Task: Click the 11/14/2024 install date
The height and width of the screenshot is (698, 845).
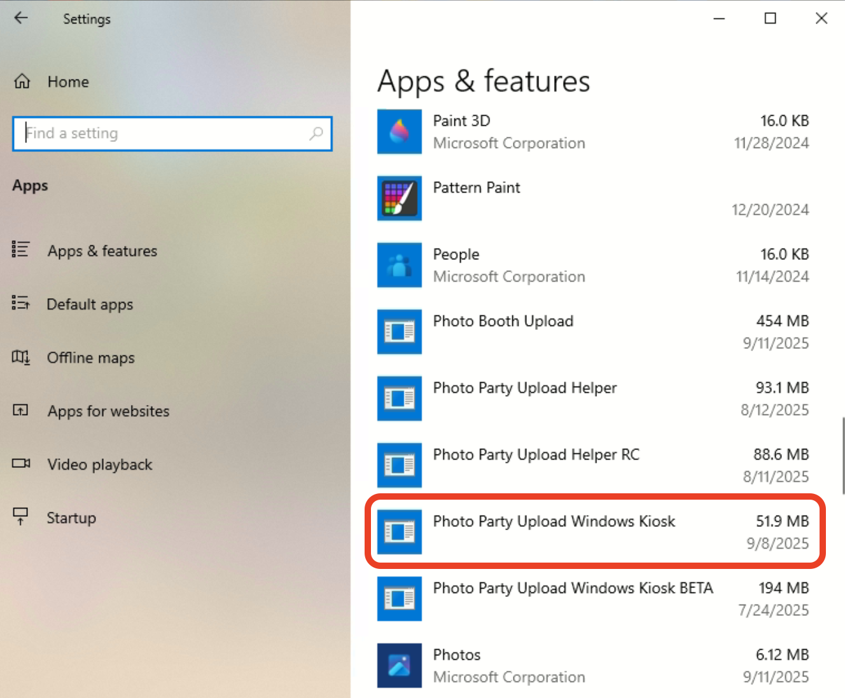Action: (x=773, y=277)
